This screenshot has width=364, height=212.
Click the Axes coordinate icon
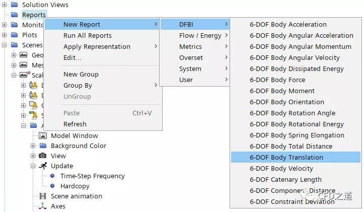[43, 206]
